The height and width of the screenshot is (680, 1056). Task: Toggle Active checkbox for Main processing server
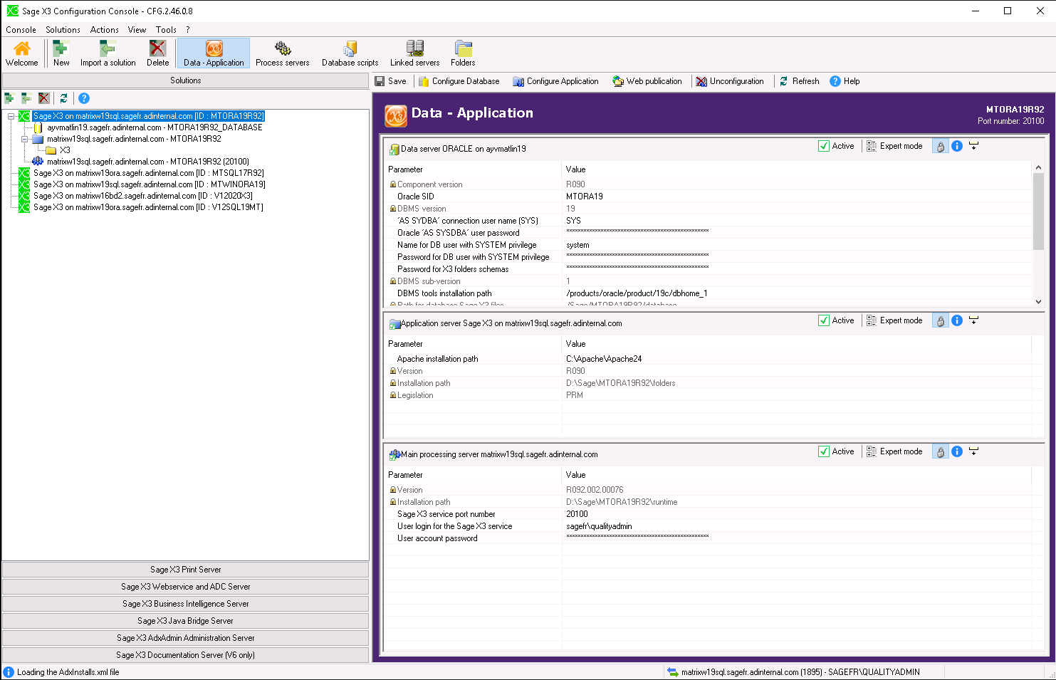click(824, 451)
